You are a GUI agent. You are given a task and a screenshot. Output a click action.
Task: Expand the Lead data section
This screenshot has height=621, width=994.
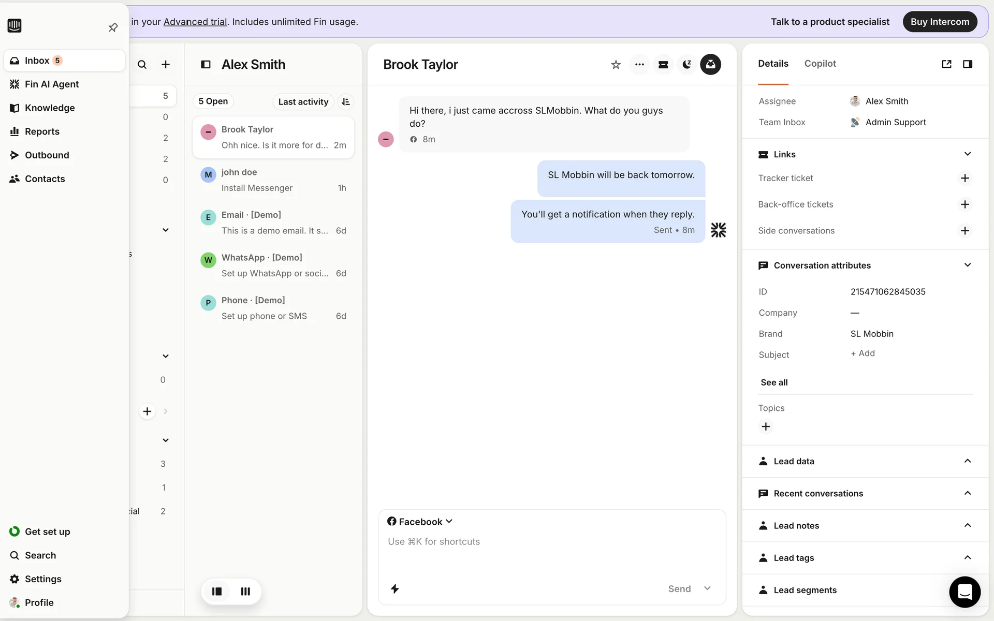pos(967,461)
